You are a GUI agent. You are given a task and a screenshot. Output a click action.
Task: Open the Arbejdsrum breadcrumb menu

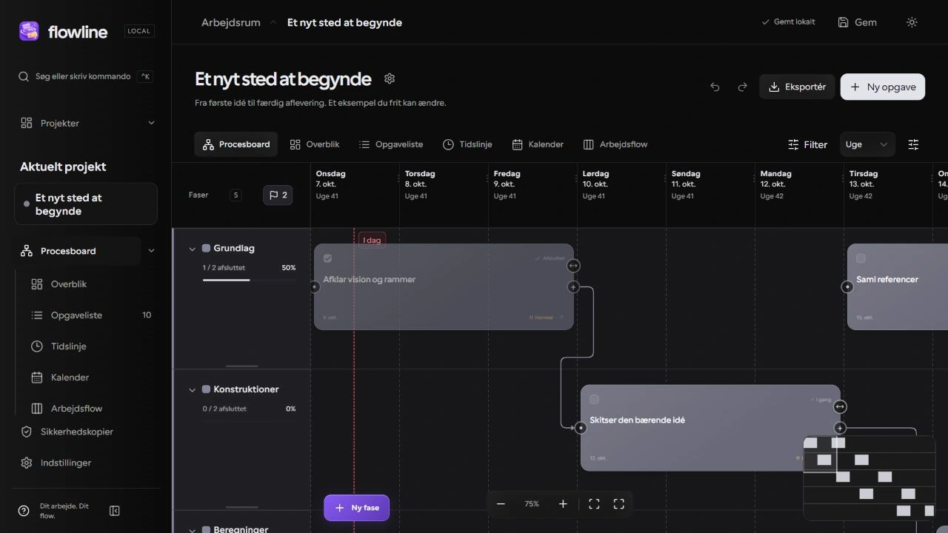click(x=231, y=22)
